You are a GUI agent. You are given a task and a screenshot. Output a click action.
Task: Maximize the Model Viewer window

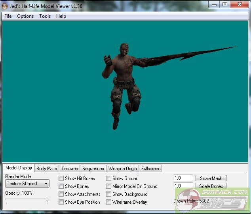pyautogui.click(x=225, y=4)
